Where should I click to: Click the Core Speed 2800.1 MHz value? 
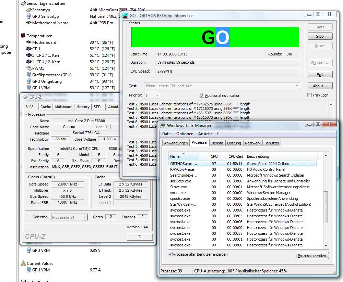[x=67, y=184]
